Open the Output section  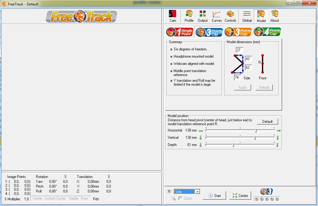point(203,16)
